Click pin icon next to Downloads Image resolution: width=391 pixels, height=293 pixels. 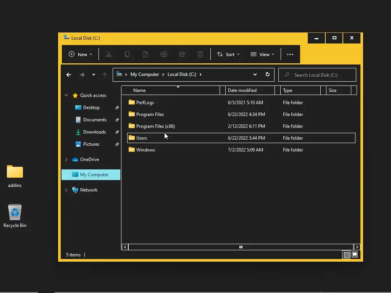(117, 132)
